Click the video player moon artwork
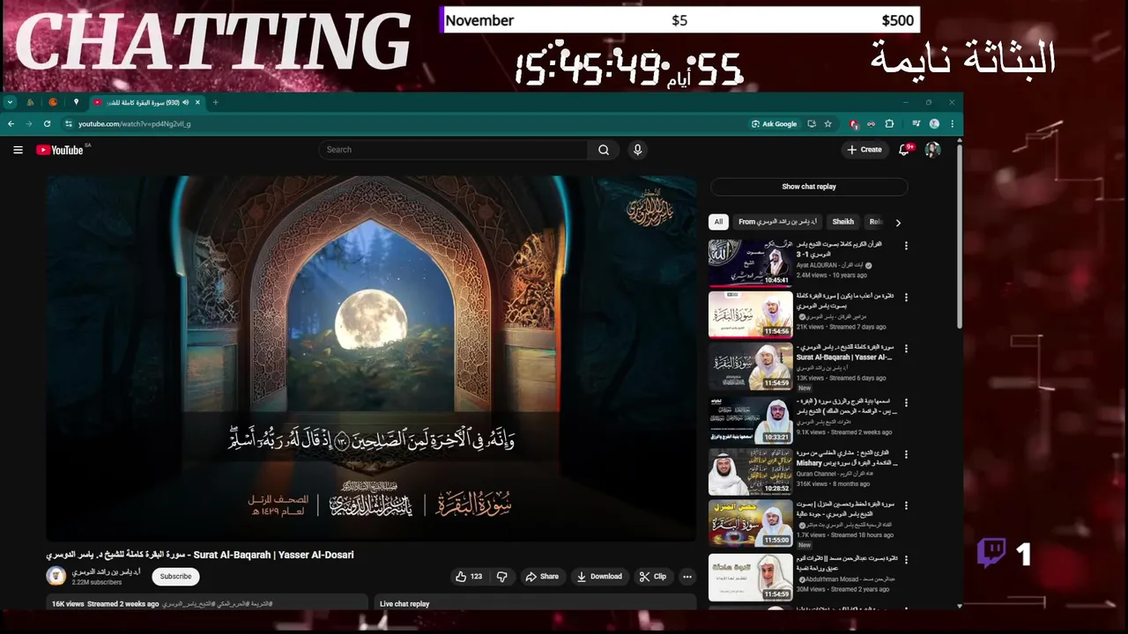1128x634 pixels. click(370, 319)
